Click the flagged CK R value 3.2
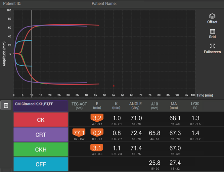This screenshot has height=172, width=224. [97, 118]
